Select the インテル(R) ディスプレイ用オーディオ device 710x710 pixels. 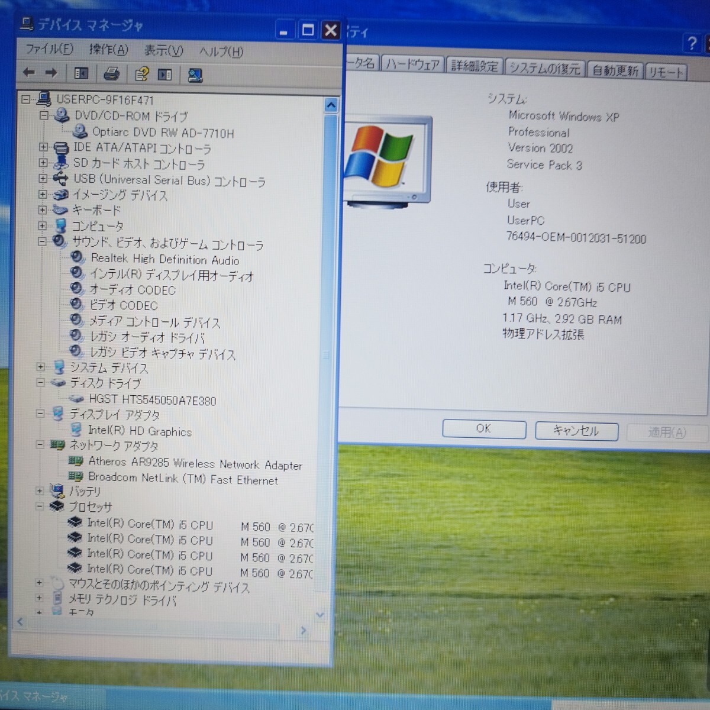pos(172,275)
